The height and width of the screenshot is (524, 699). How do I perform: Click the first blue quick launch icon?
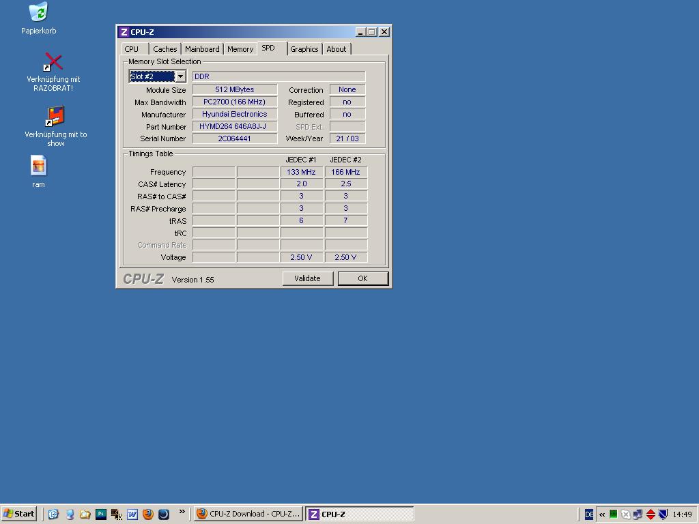53,514
